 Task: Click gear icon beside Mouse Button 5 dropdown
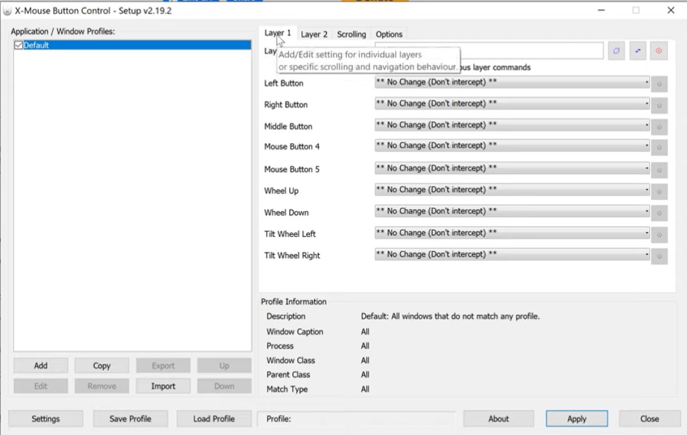(660, 169)
